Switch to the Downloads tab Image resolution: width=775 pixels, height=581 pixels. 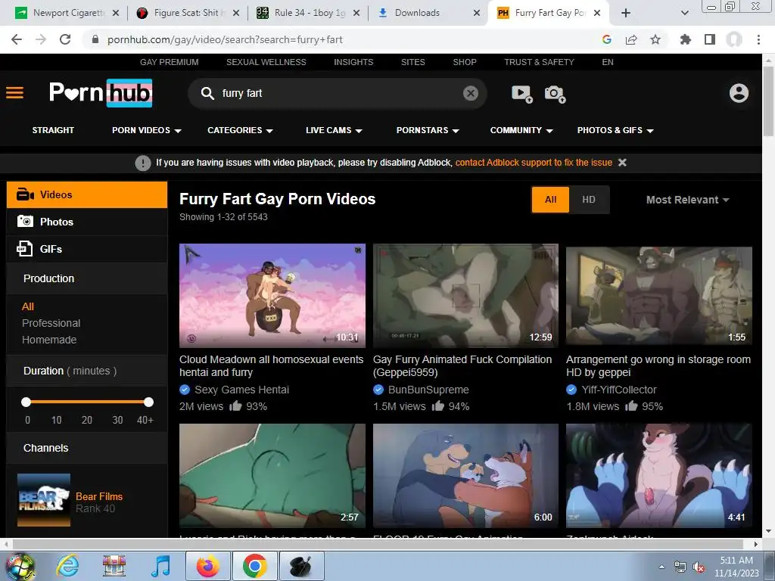tap(417, 13)
